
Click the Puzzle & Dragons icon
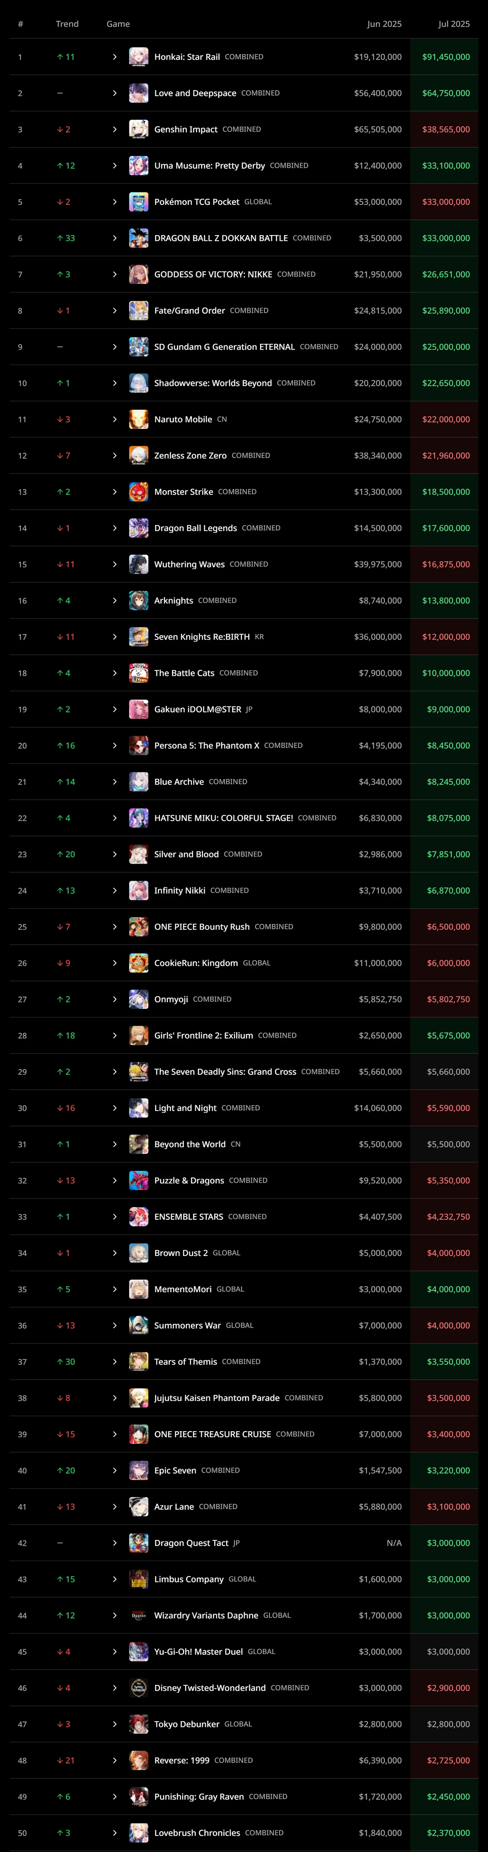[139, 1181]
